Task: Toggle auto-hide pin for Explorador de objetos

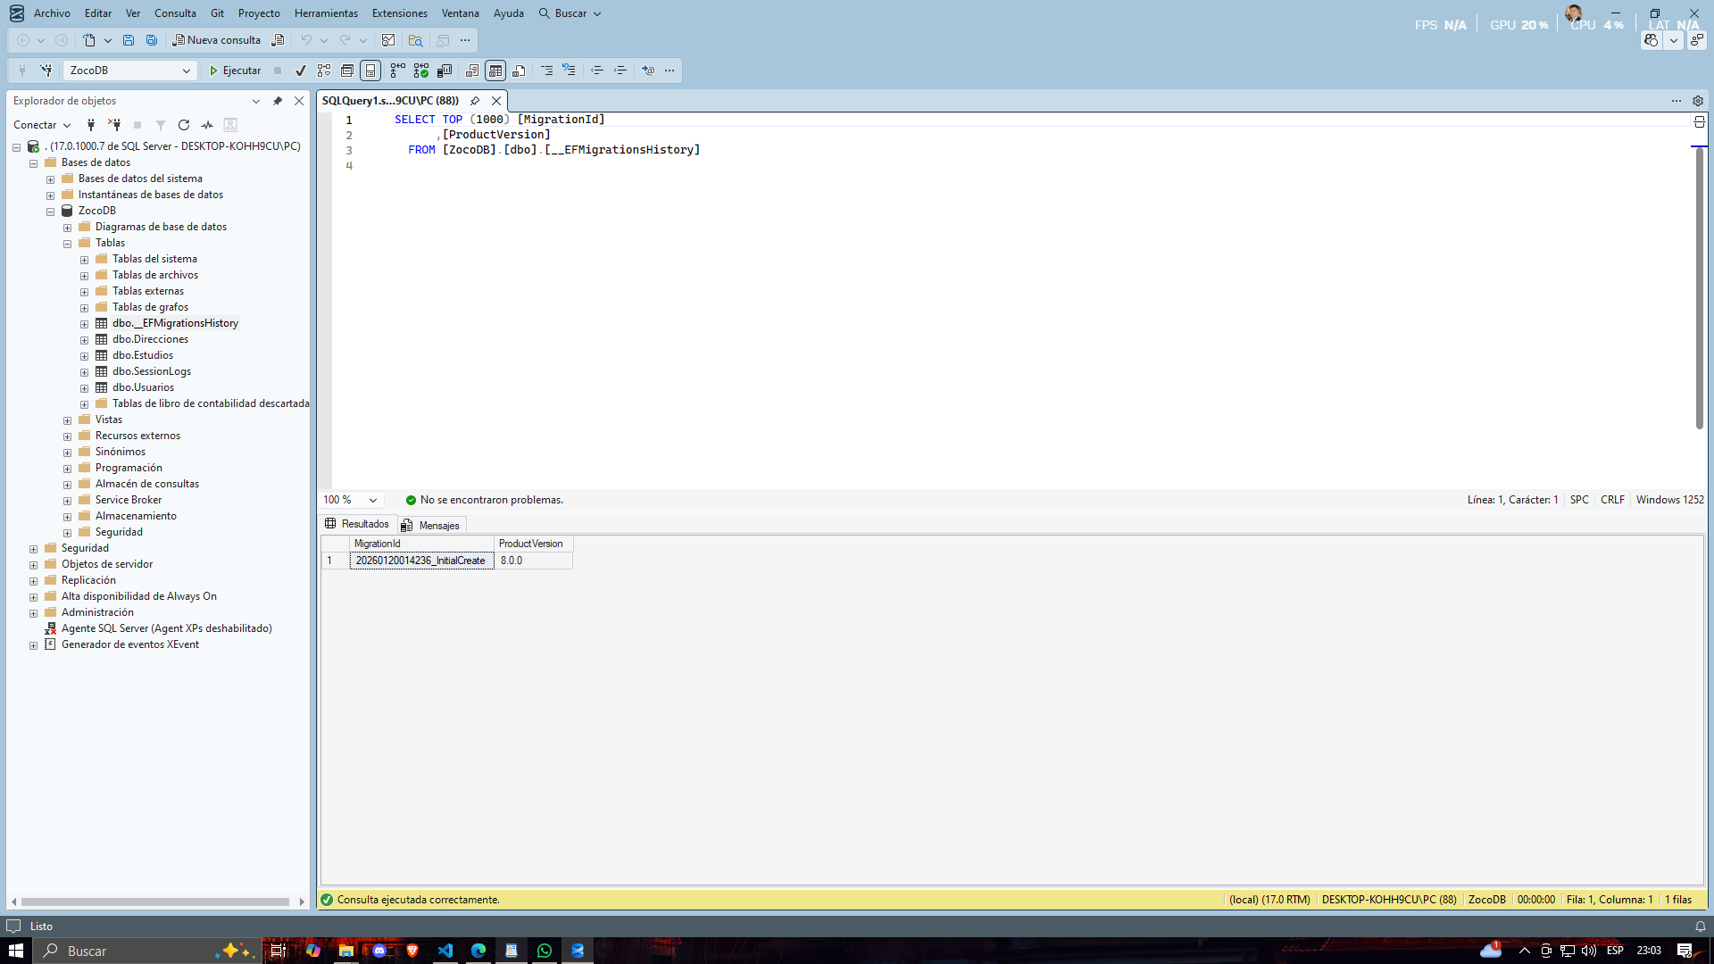Action: point(278,101)
